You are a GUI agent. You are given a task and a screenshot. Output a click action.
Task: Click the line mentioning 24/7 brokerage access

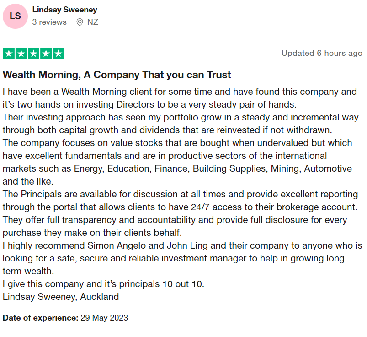coord(180,207)
